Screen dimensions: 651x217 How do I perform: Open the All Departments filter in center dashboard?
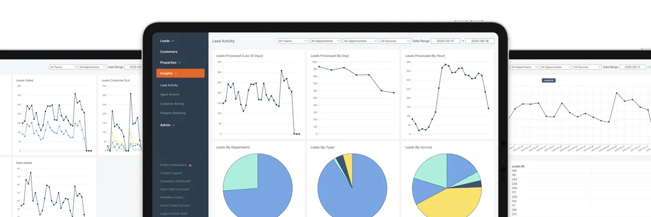pos(325,41)
